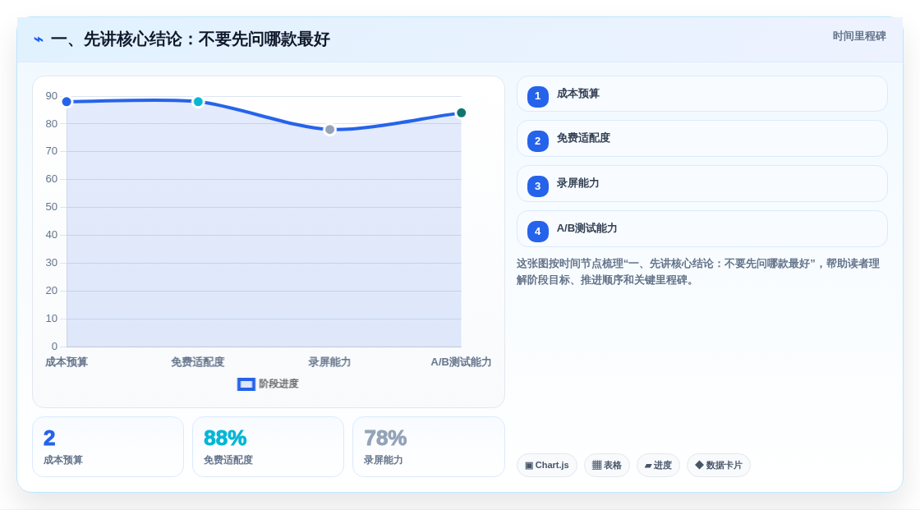920x510 pixels.
Task: Click the 阶段进度 legend label
Action: click(x=278, y=384)
